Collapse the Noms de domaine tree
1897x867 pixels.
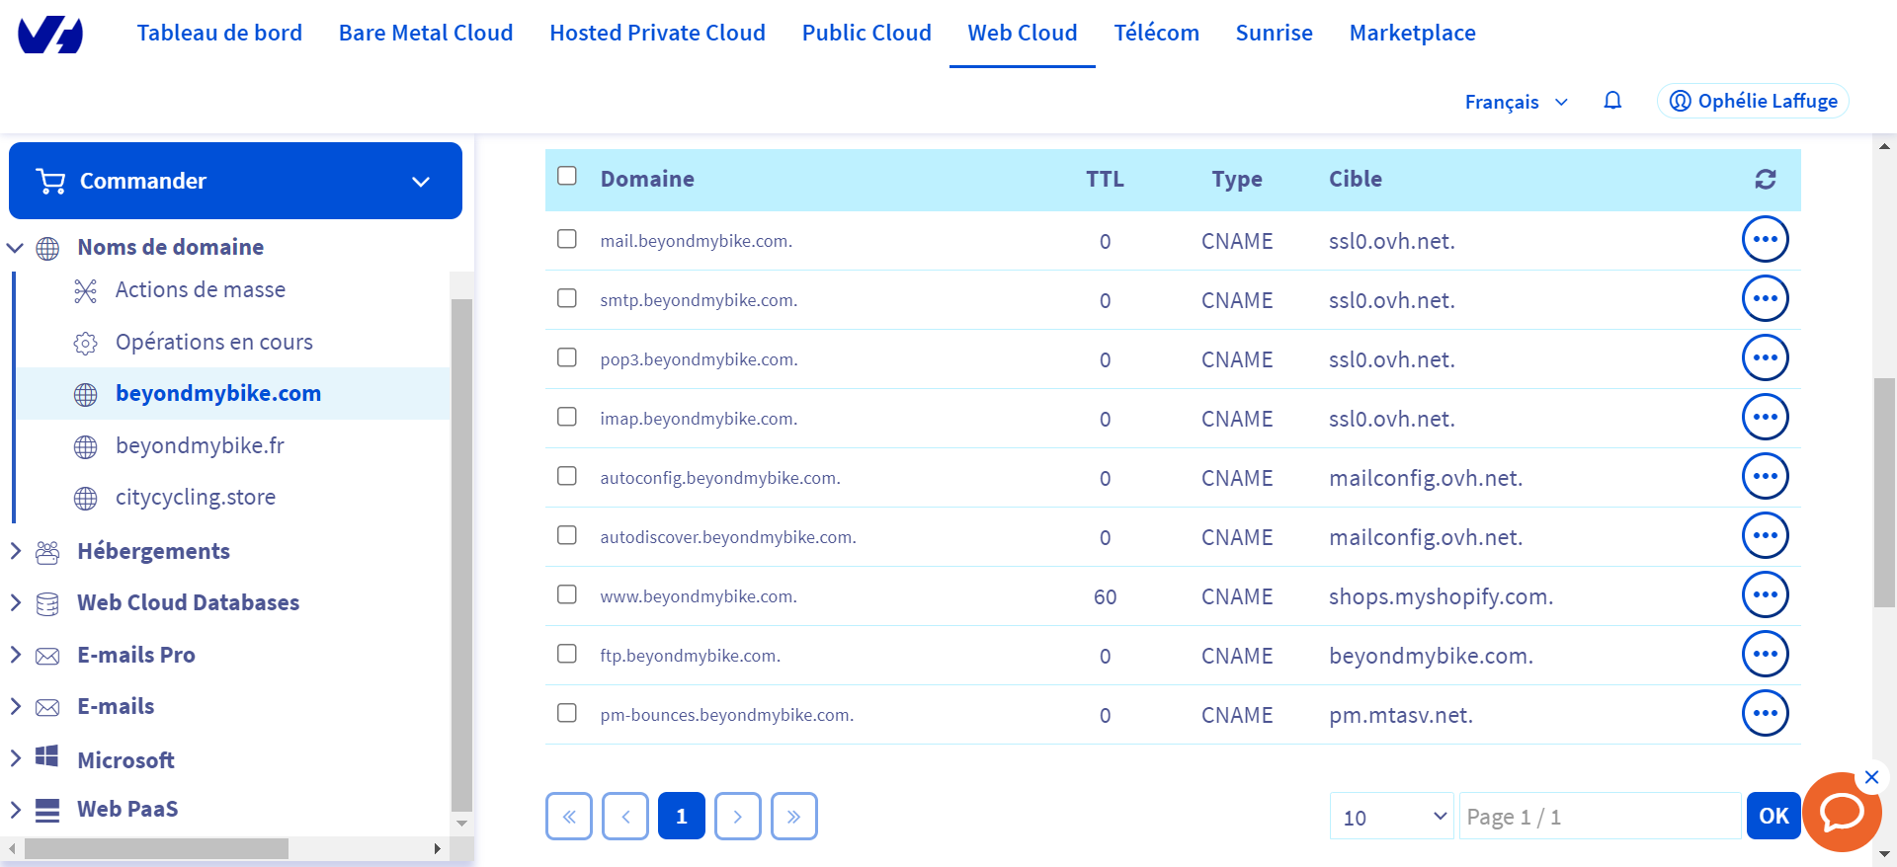point(15,247)
